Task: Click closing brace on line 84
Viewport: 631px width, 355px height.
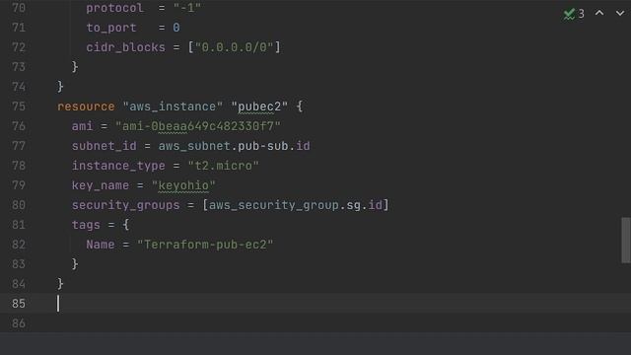Action: tap(60, 284)
